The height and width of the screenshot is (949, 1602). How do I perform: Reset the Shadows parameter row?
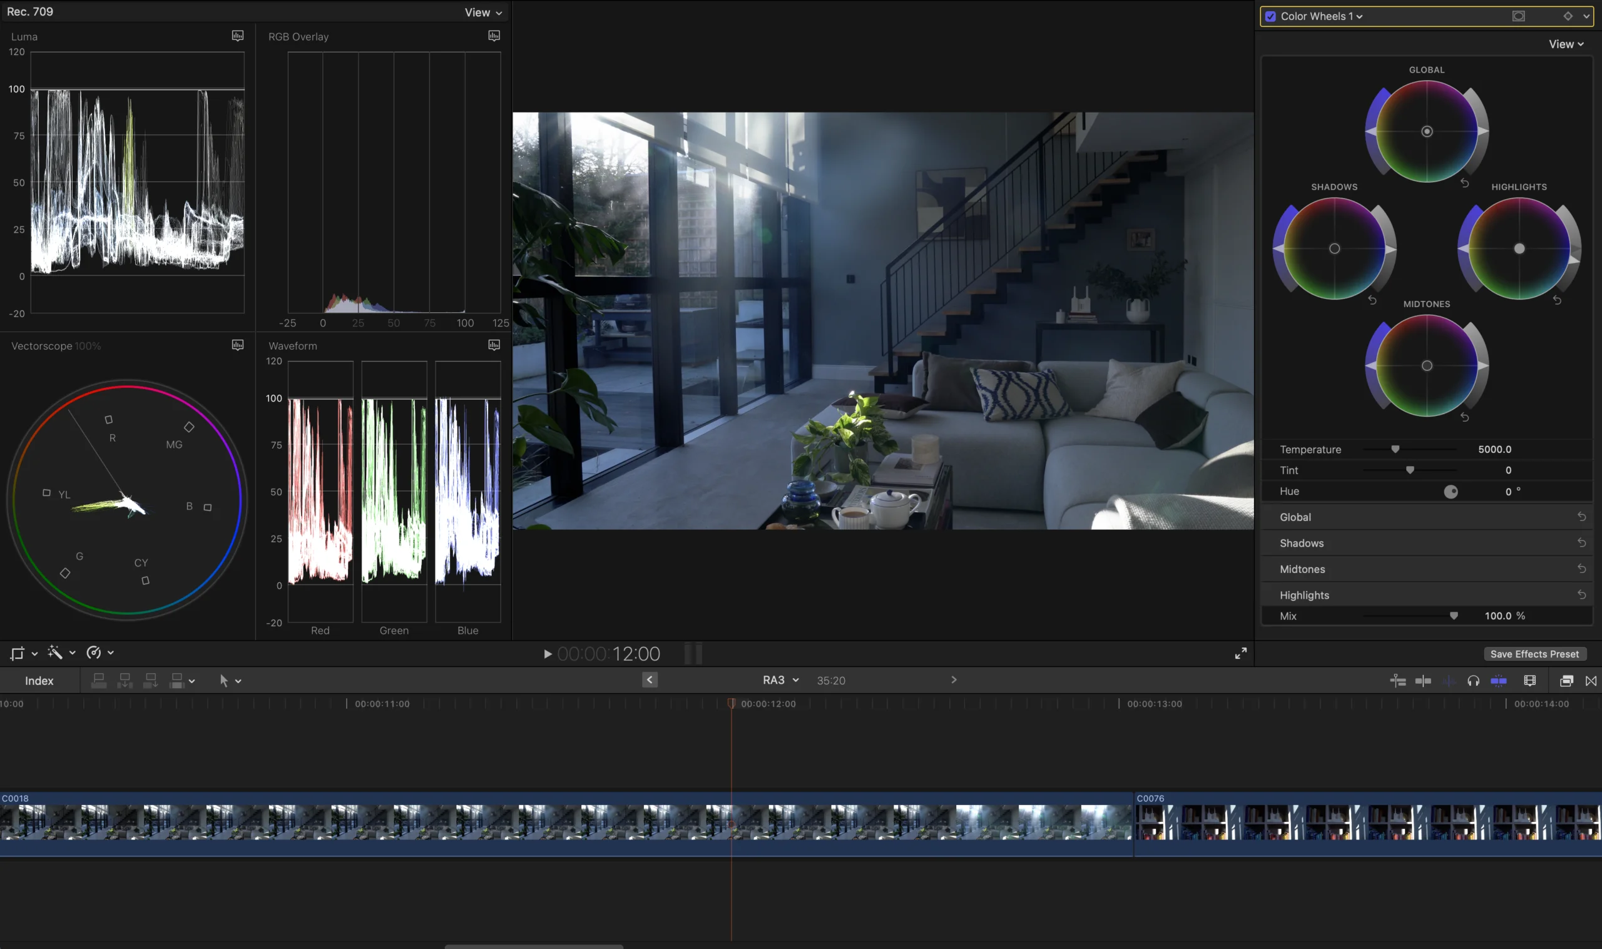(x=1581, y=543)
